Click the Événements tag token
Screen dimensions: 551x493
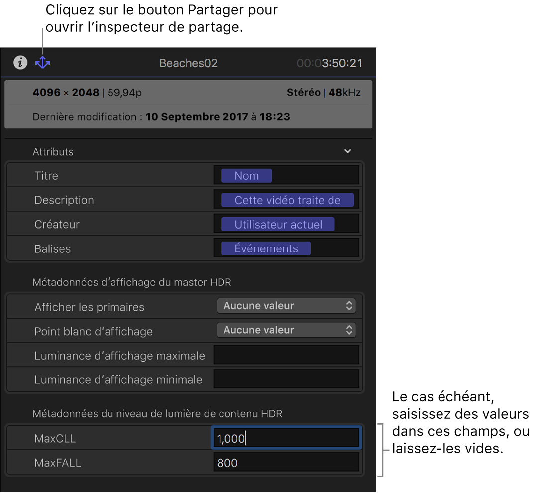[266, 248]
